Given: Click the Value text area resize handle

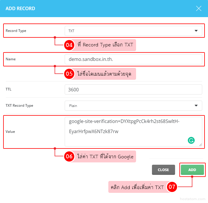Looking at the screenshot, I should 200,144.
